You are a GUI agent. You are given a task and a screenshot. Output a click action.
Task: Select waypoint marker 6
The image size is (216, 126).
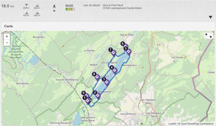126,46
